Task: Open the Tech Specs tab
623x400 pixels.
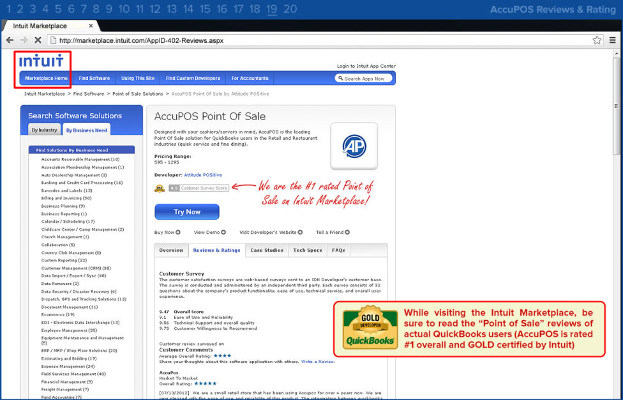Action: pyautogui.click(x=307, y=250)
